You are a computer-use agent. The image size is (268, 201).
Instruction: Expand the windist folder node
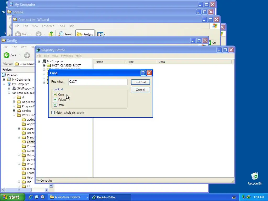click(14, 111)
